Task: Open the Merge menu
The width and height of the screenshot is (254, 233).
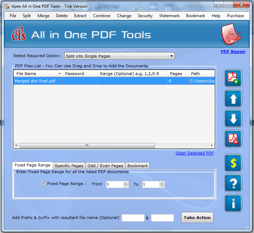Action: click(43, 16)
